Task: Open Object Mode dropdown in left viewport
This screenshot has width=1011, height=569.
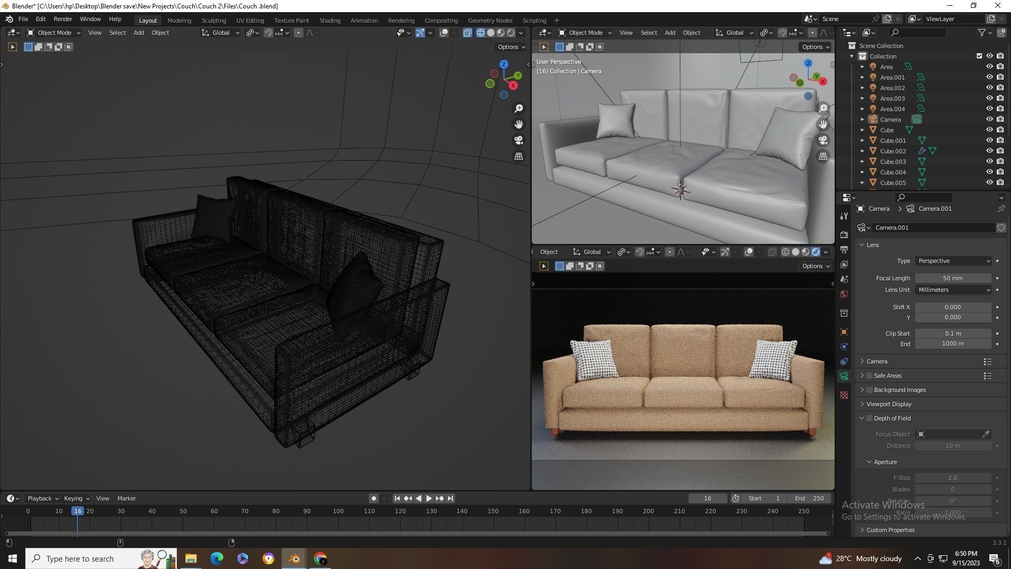Action: [54, 33]
